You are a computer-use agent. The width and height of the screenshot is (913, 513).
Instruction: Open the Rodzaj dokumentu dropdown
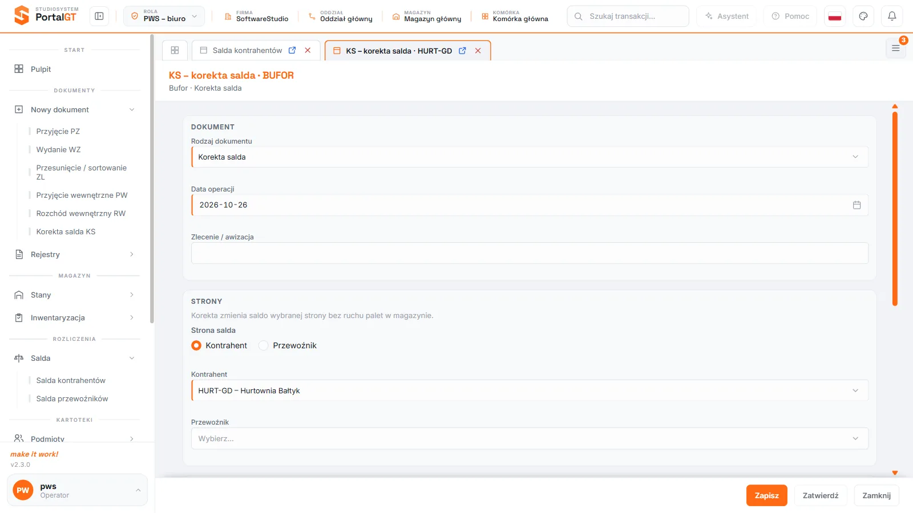coord(530,157)
